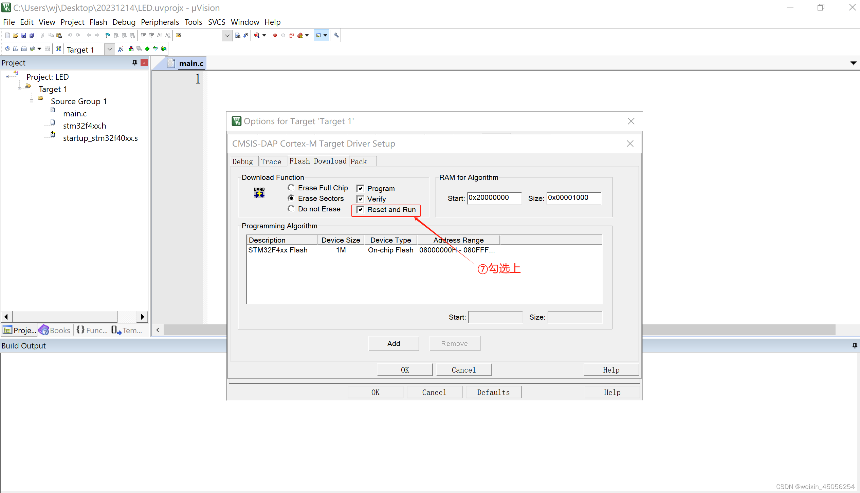The width and height of the screenshot is (860, 493).
Task: Kill all breakpoints toolbar icon
Action: (x=300, y=35)
